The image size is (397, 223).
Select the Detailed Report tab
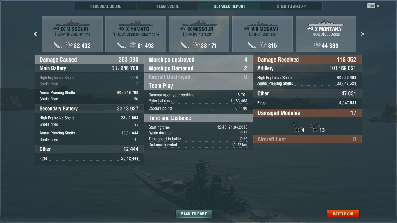[x=230, y=6]
